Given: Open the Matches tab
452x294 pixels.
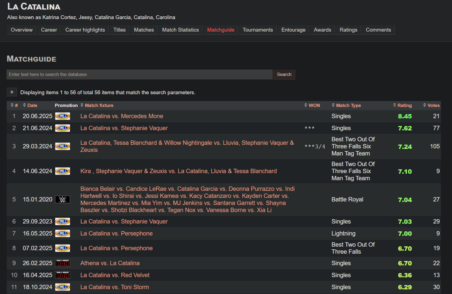Looking at the screenshot, I should (144, 30).
